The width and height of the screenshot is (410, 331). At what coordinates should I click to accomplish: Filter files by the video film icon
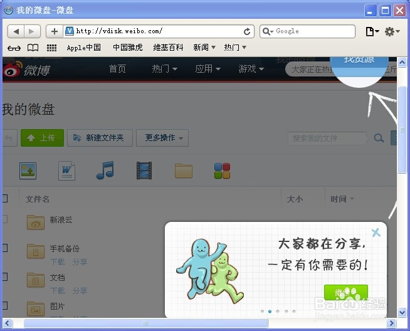tap(144, 171)
